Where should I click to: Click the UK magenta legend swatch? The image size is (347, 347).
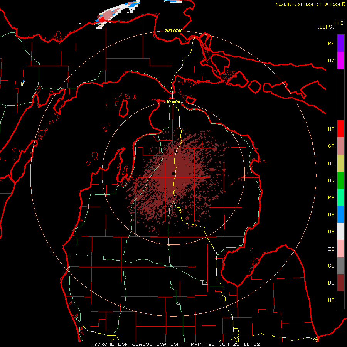(340, 61)
